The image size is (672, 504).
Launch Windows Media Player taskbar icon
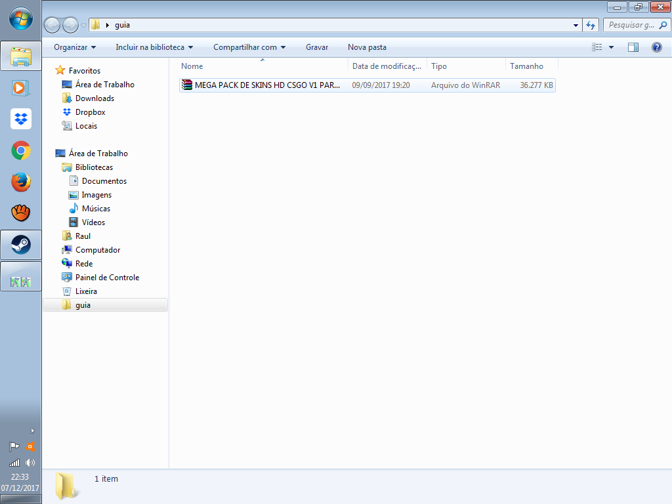[x=20, y=88]
